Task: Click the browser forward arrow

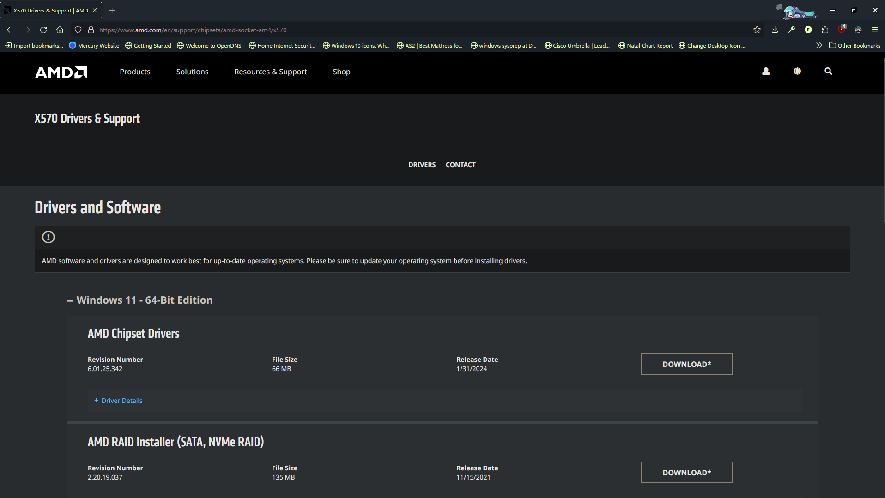Action: (x=27, y=30)
